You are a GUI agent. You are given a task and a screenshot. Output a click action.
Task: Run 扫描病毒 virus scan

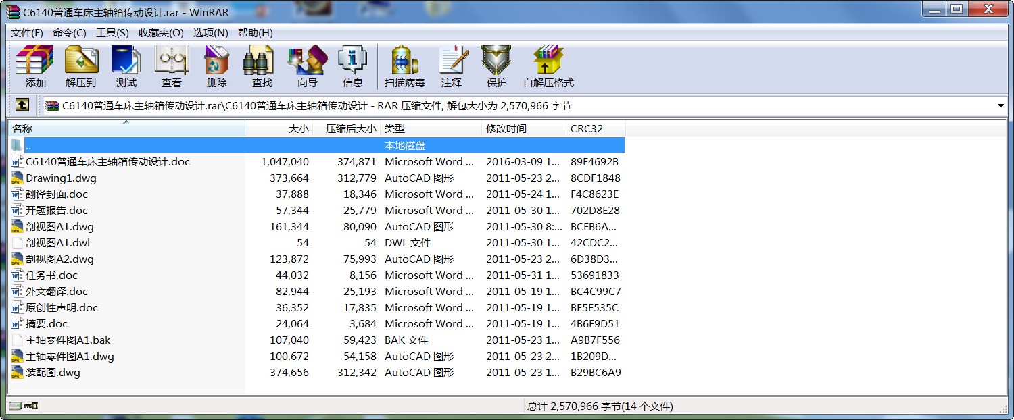click(404, 66)
